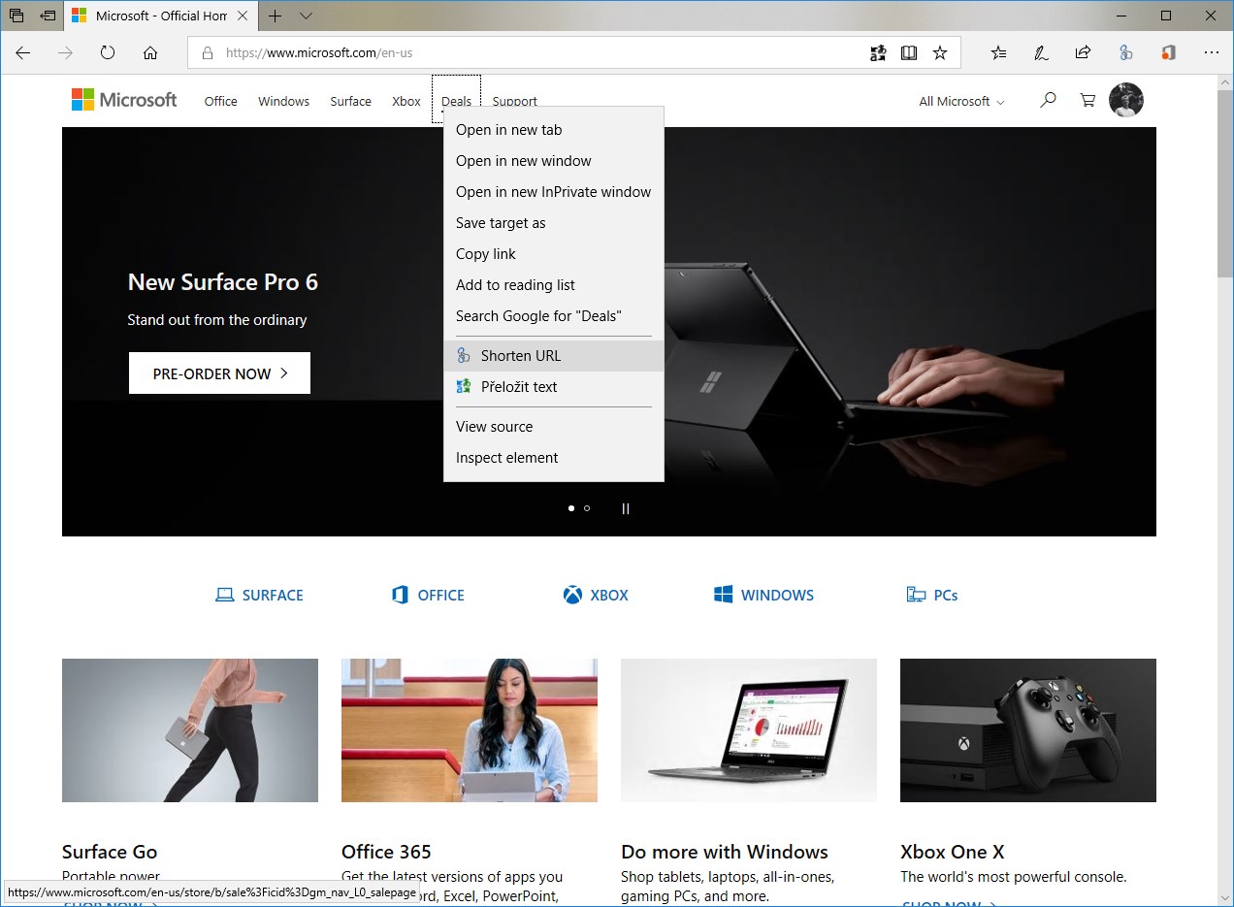Select "Inspect element"
This screenshot has height=907, width=1234.
(x=554, y=458)
